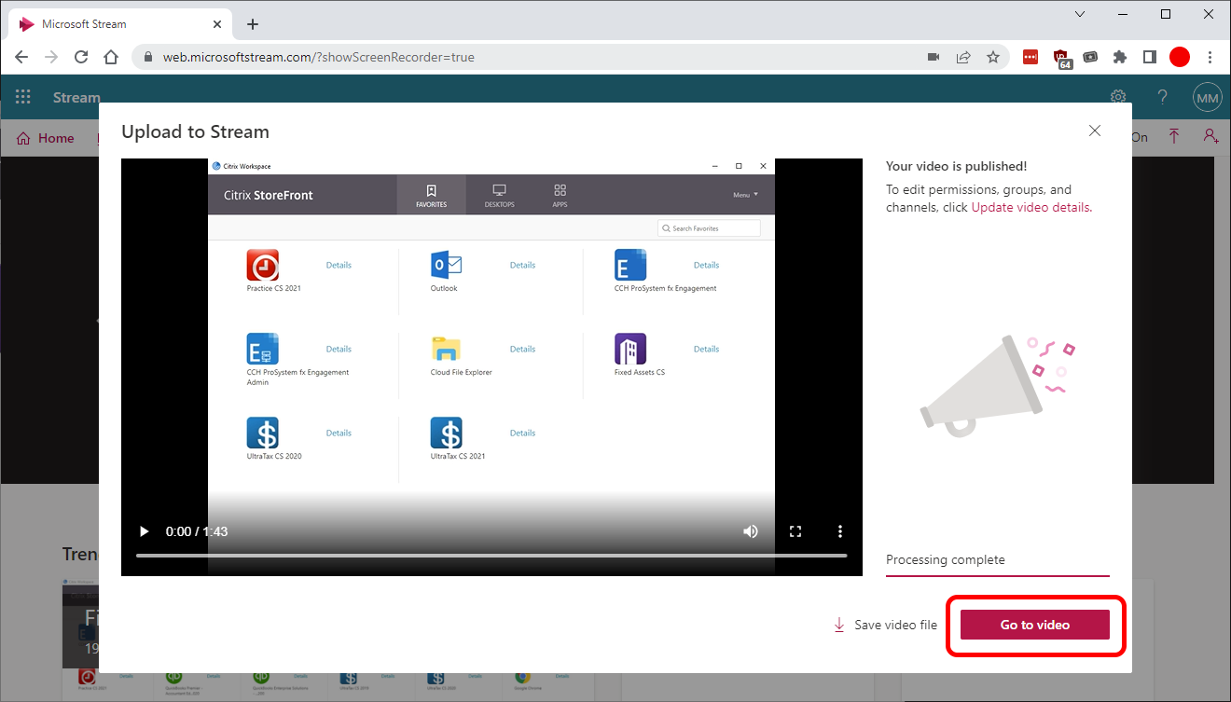This screenshot has height=702, width=1231.
Task: Click the upload arrow icon in Stream navbar
Action: pyautogui.click(x=1174, y=136)
